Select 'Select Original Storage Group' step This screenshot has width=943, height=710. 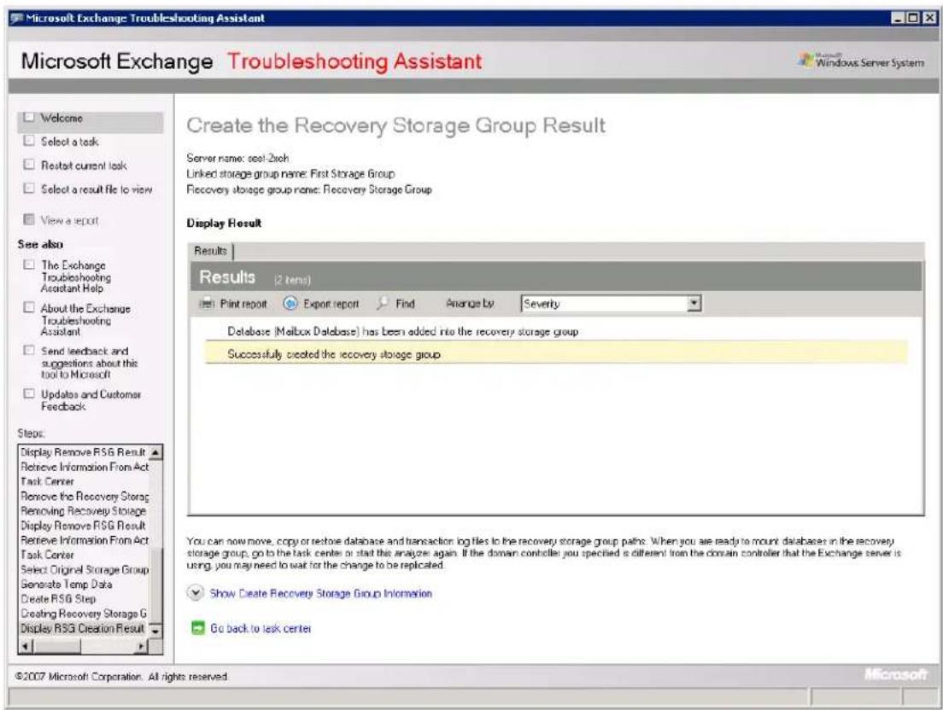(85, 569)
